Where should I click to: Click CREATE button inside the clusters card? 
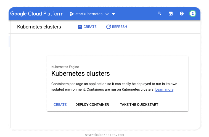[x=60, y=105]
